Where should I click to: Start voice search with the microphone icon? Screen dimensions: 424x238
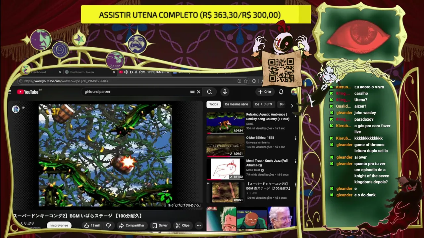coord(225,92)
